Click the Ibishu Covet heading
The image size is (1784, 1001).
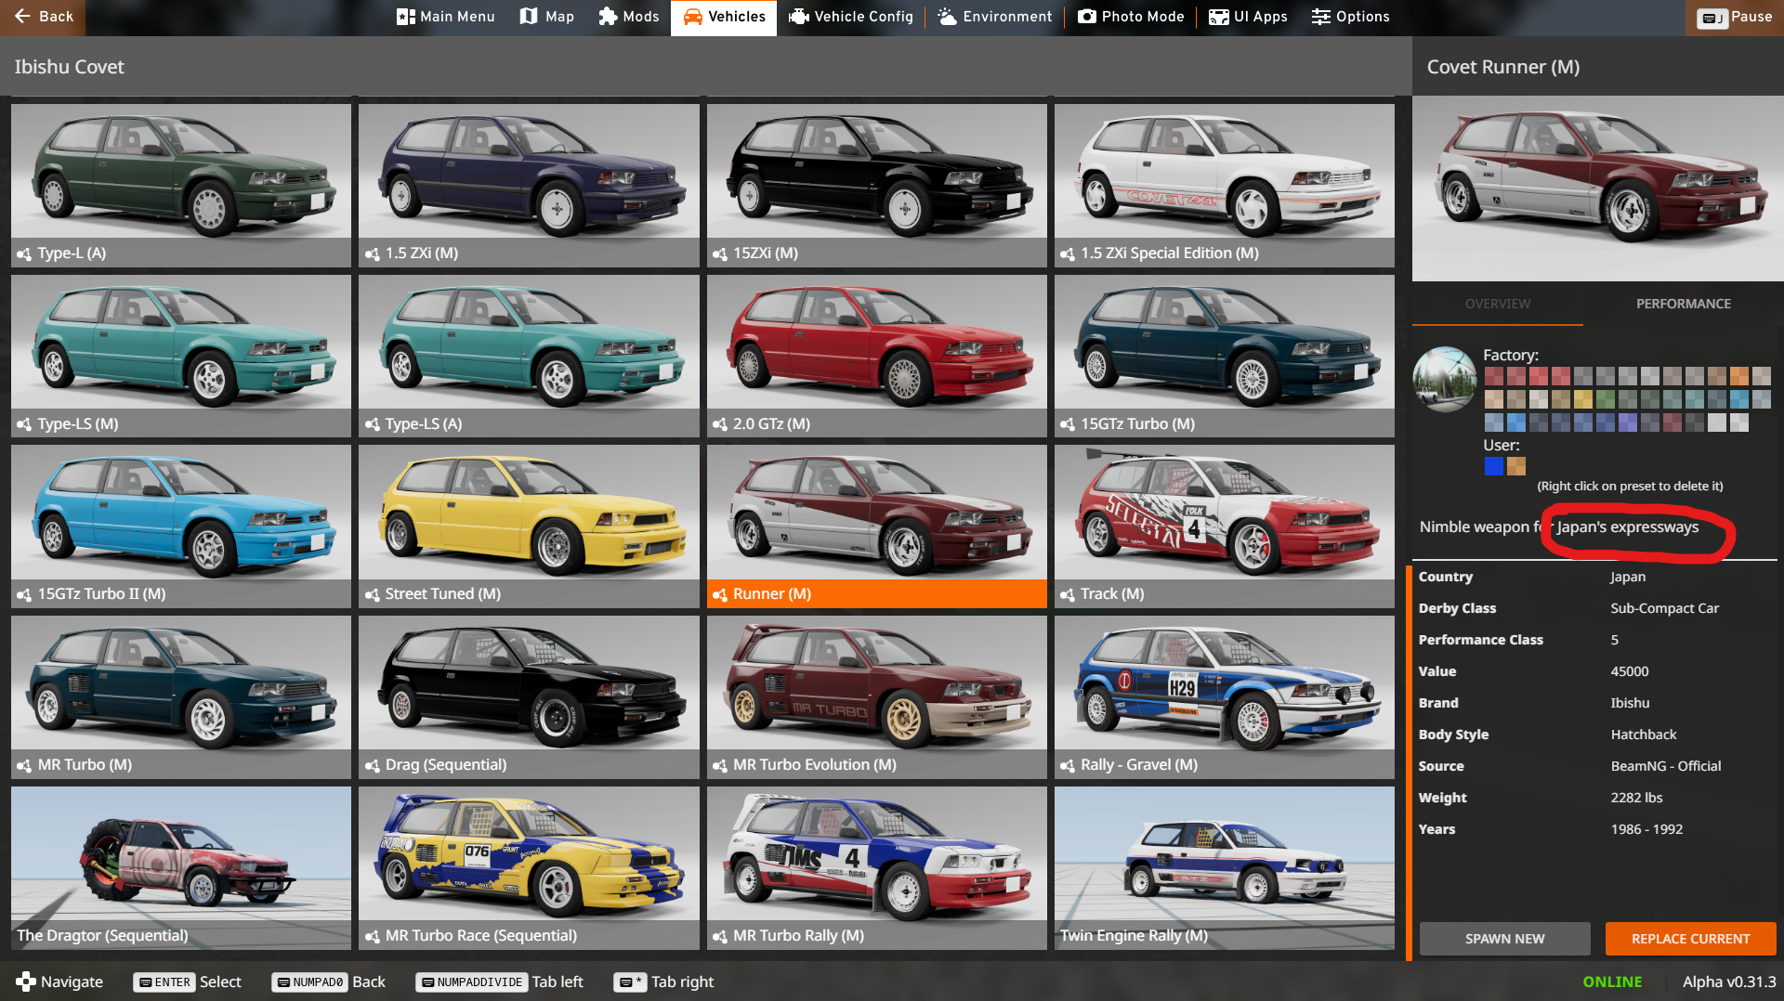pyautogui.click(x=69, y=67)
